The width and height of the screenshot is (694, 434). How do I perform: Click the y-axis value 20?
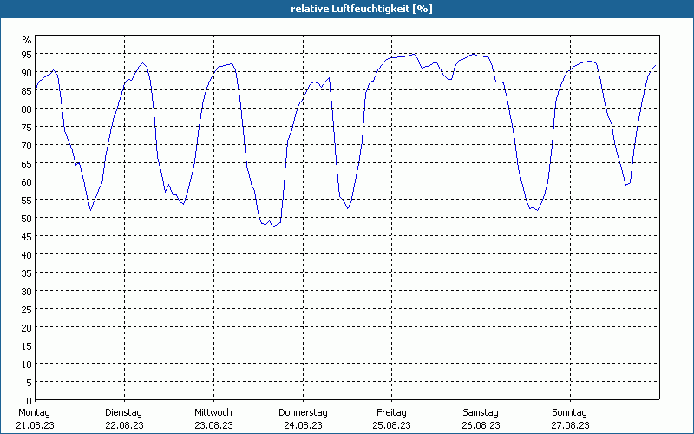point(27,328)
